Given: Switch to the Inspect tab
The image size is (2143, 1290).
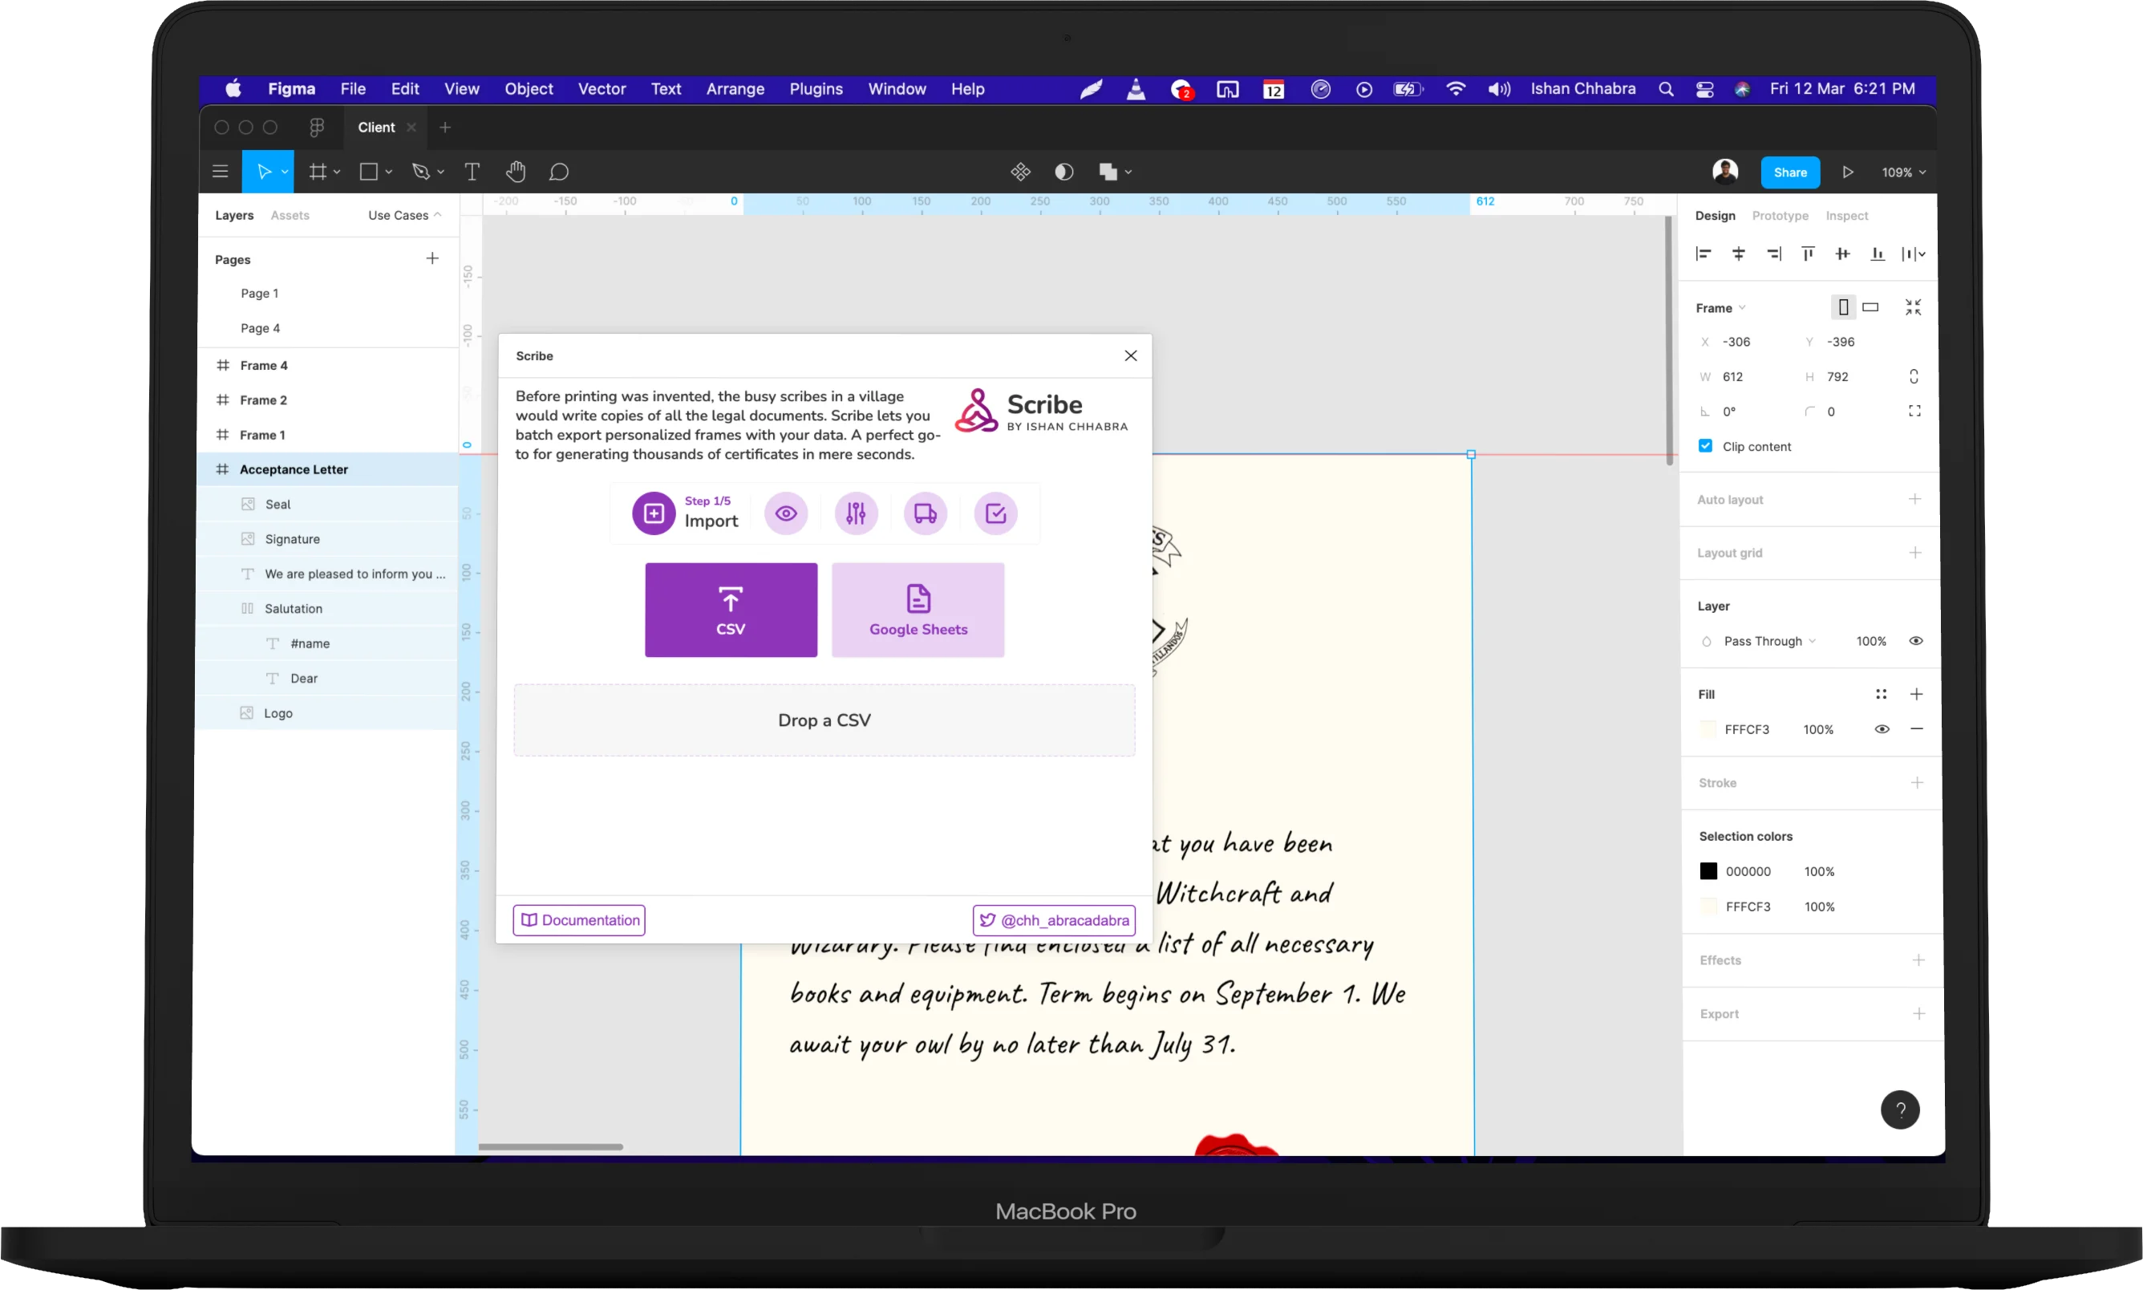Looking at the screenshot, I should click(1847, 216).
